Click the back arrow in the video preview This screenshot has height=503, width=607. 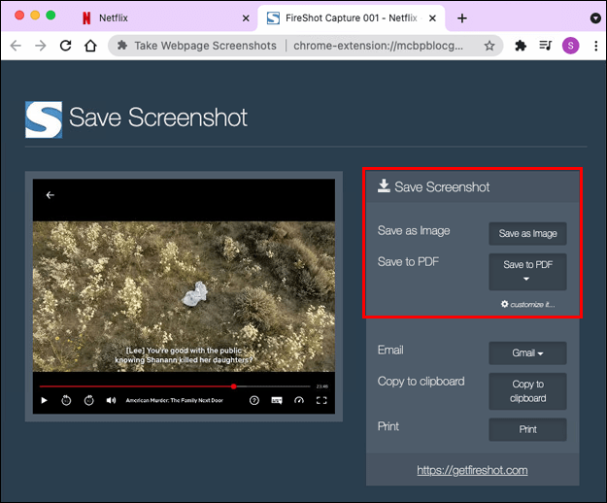51,195
